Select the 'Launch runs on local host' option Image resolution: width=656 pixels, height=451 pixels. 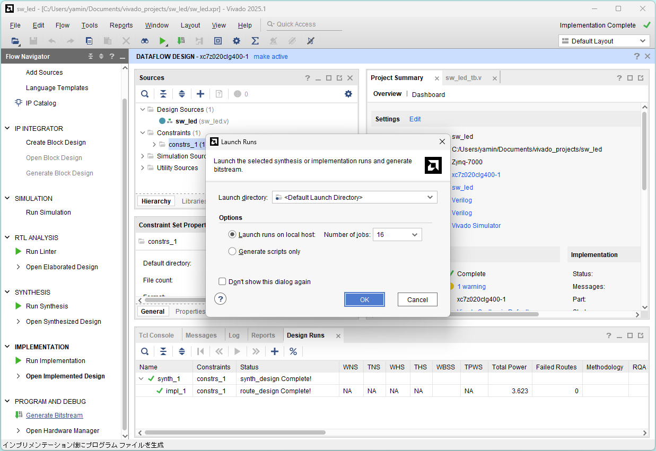tap(232, 235)
